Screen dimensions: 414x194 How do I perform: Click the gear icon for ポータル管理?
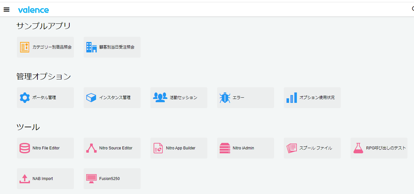25,98
